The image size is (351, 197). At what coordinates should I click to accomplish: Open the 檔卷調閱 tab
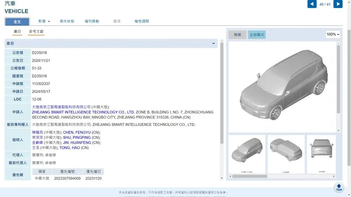[142, 21]
